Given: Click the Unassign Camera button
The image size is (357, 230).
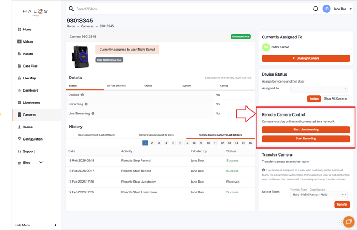Looking at the screenshot, I should coord(305,59).
